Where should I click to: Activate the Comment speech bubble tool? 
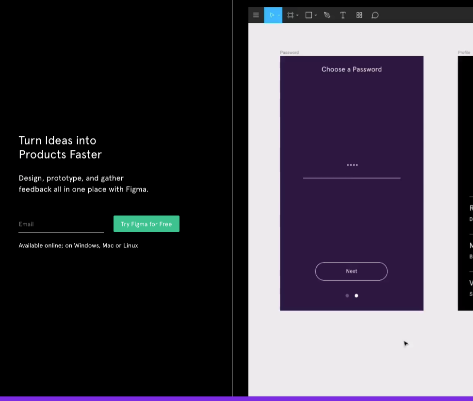375,15
